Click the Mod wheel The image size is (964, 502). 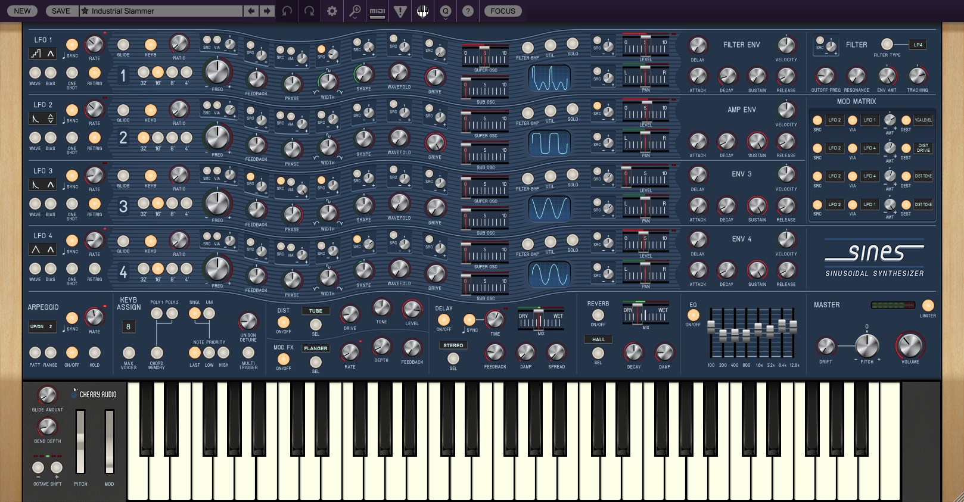(109, 441)
